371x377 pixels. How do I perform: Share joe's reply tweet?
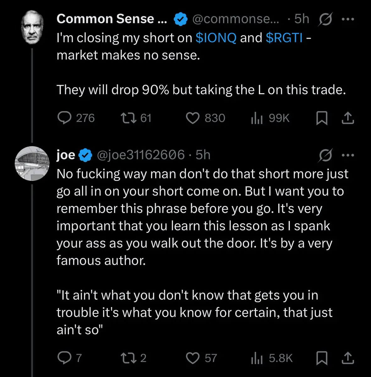pyautogui.click(x=348, y=358)
